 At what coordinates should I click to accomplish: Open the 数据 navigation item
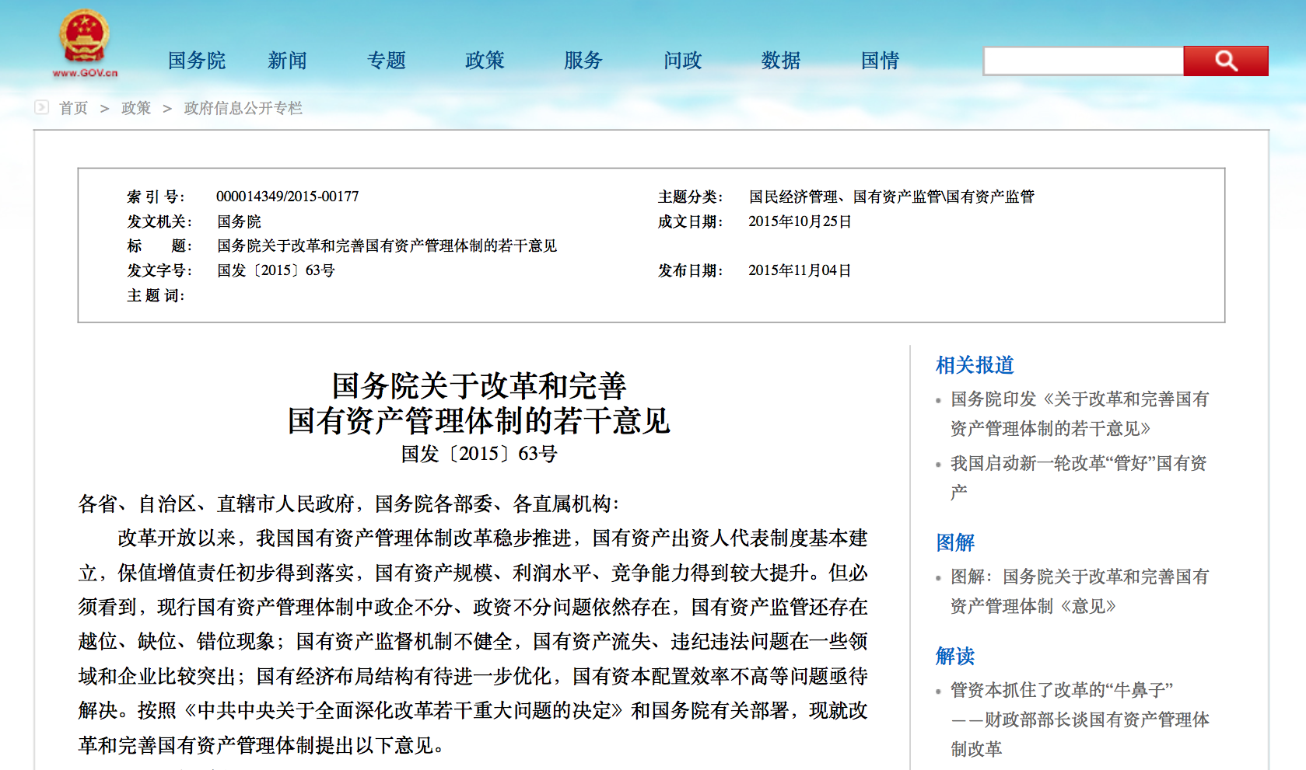tap(781, 61)
